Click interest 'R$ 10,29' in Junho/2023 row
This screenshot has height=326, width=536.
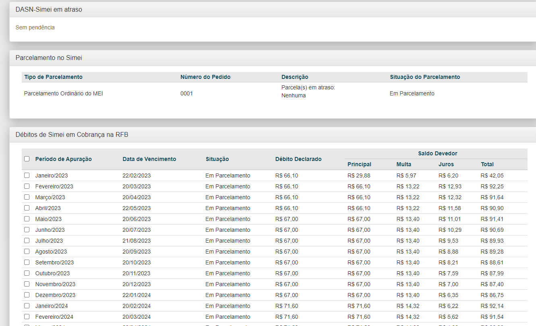[450, 230]
